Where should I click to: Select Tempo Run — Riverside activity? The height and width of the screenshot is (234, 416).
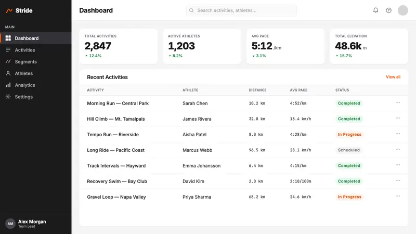113,135
